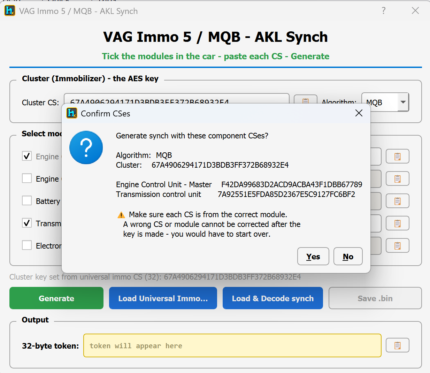Screen dimensions: 430x373
Task: Click the Confirm CSes dialog app icon
Action: click(x=72, y=113)
